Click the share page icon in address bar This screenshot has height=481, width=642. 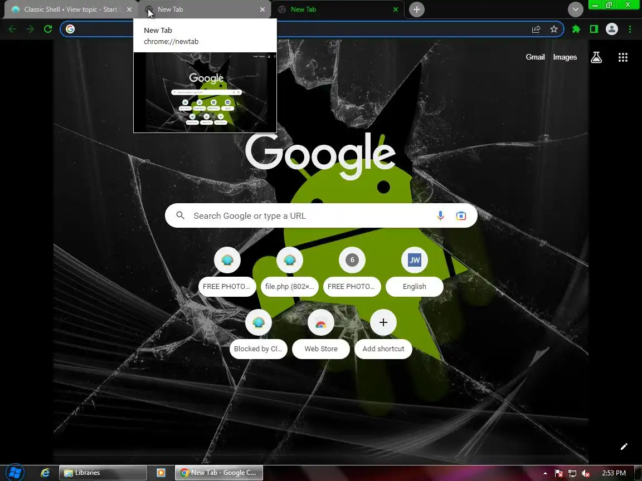pos(536,29)
